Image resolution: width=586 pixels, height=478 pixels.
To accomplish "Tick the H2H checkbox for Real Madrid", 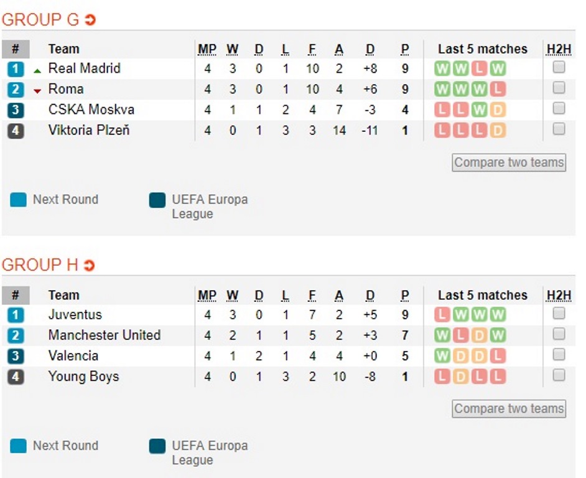I will (x=559, y=67).
